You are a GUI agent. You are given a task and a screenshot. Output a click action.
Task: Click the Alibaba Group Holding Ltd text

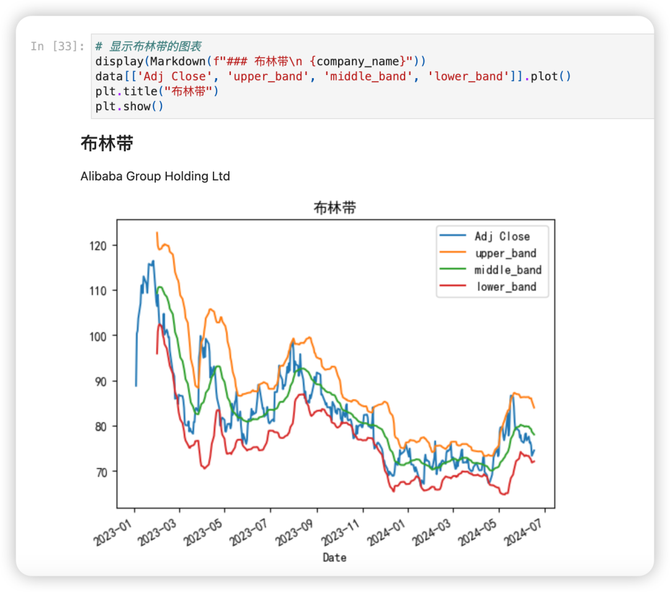click(155, 176)
